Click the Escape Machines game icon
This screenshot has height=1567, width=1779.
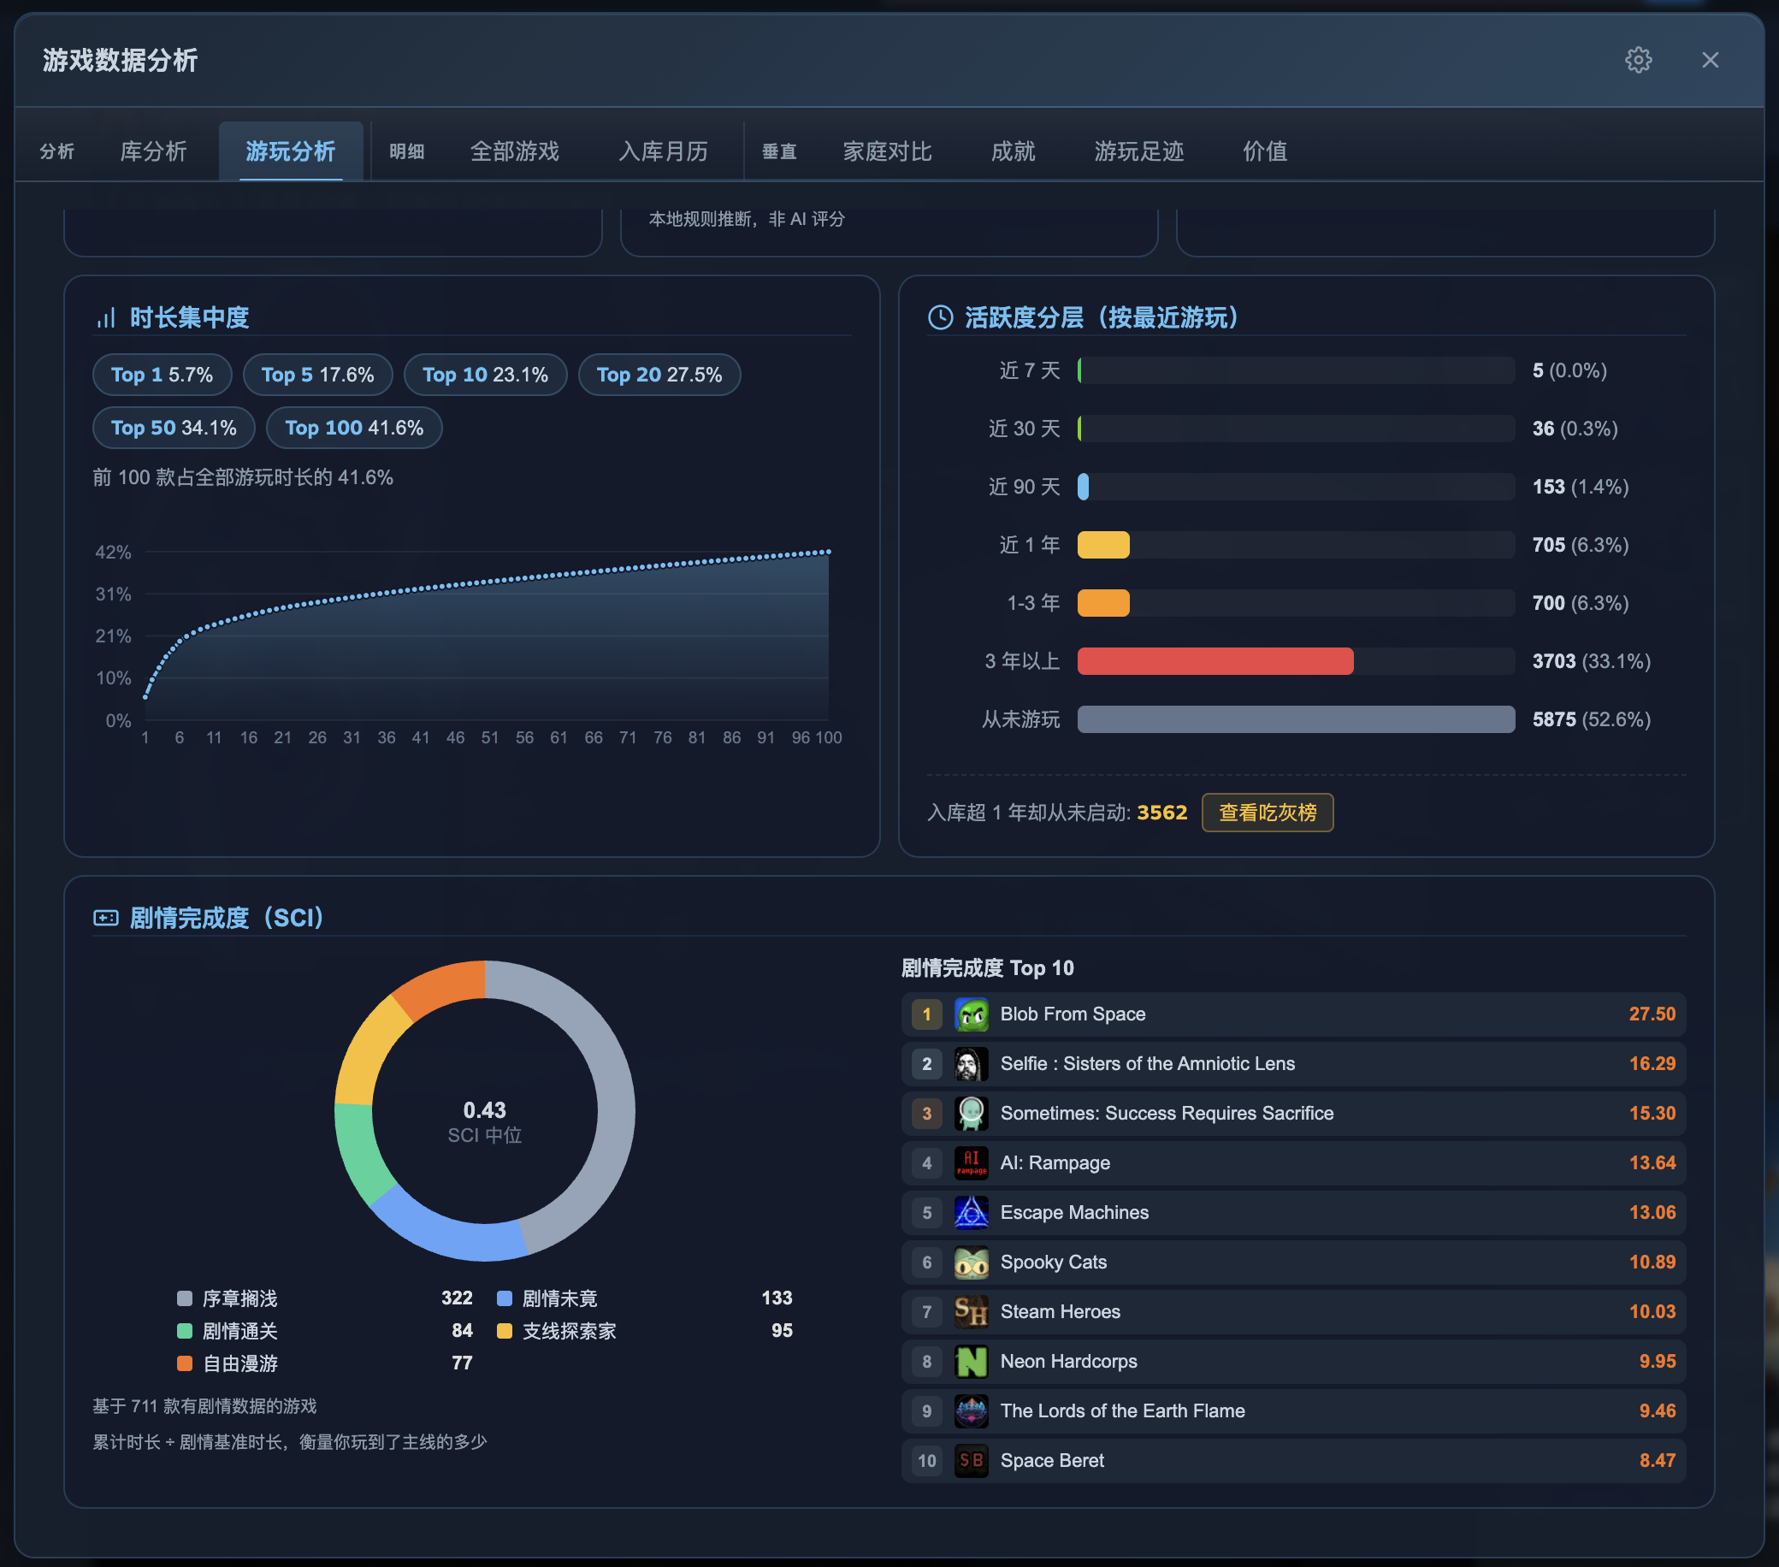[971, 1213]
